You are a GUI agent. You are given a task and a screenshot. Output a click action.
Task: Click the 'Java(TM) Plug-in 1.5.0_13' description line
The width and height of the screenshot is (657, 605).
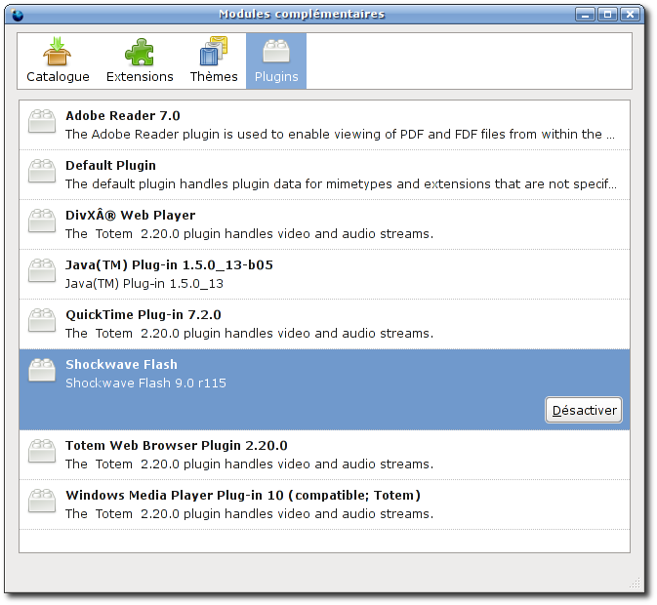(144, 284)
